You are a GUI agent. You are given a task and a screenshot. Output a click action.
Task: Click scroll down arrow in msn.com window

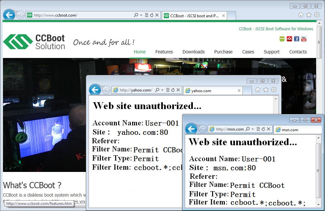point(318,205)
